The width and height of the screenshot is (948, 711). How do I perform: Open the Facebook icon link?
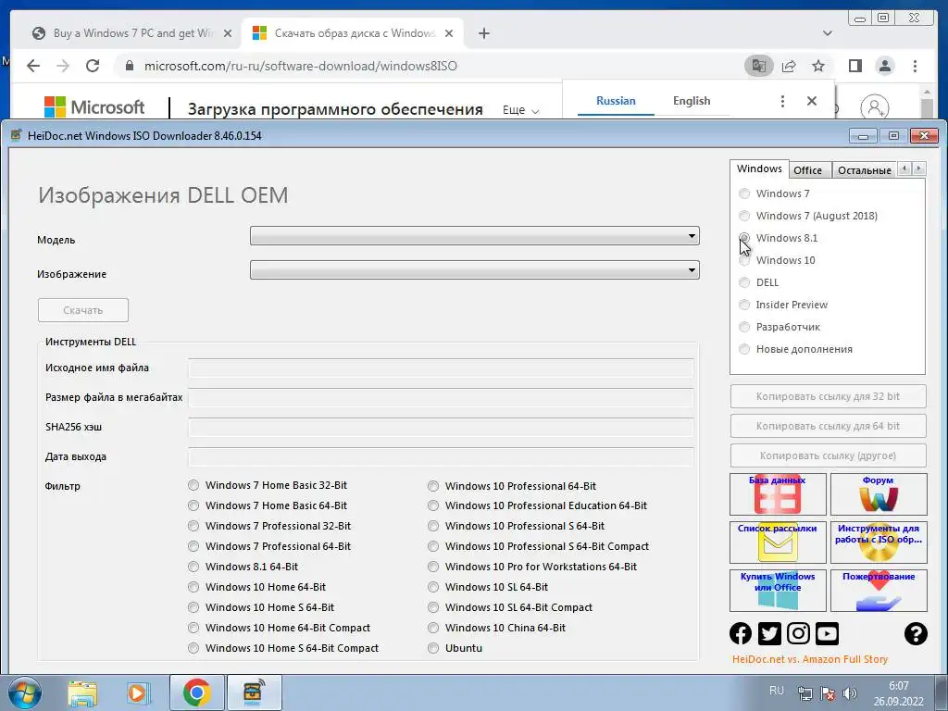tap(741, 633)
